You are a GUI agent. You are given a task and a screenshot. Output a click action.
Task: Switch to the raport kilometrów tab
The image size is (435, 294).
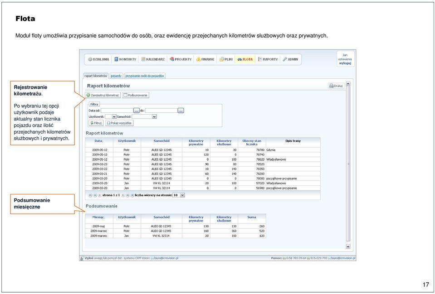pyautogui.click(x=96, y=76)
